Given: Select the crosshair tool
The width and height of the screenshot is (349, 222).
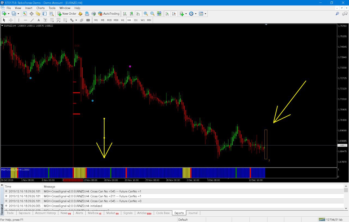Looking at the screenshot, I should [x=11, y=20].
